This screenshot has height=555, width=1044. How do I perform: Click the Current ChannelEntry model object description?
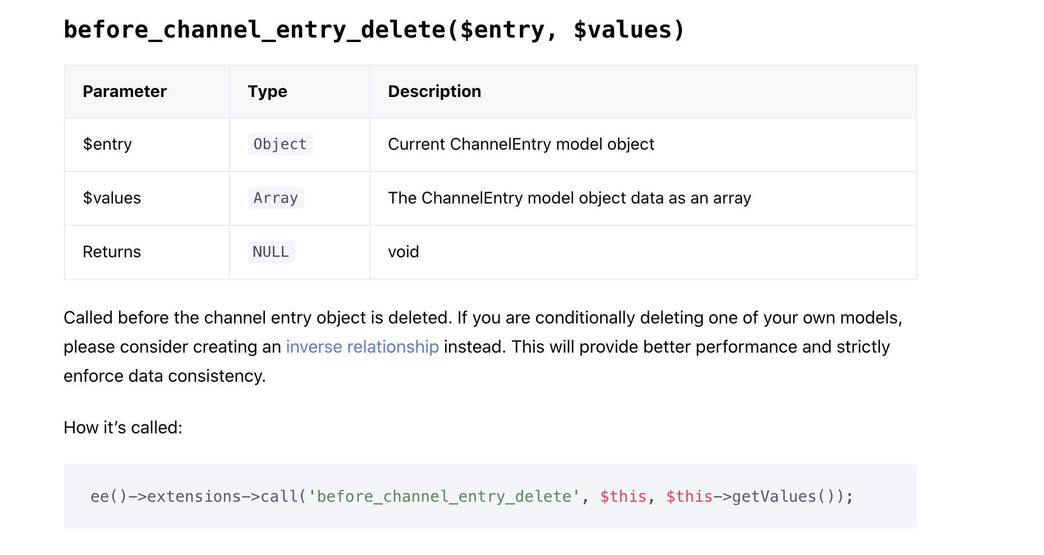521,144
